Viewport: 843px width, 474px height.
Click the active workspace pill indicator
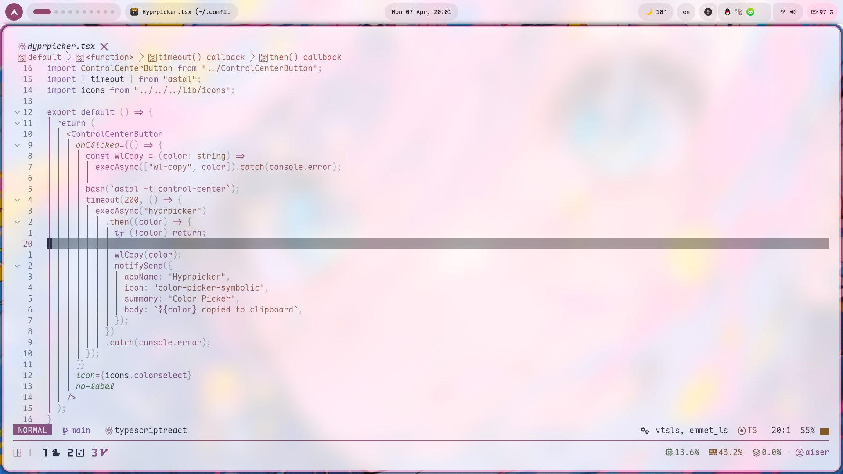click(42, 12)
